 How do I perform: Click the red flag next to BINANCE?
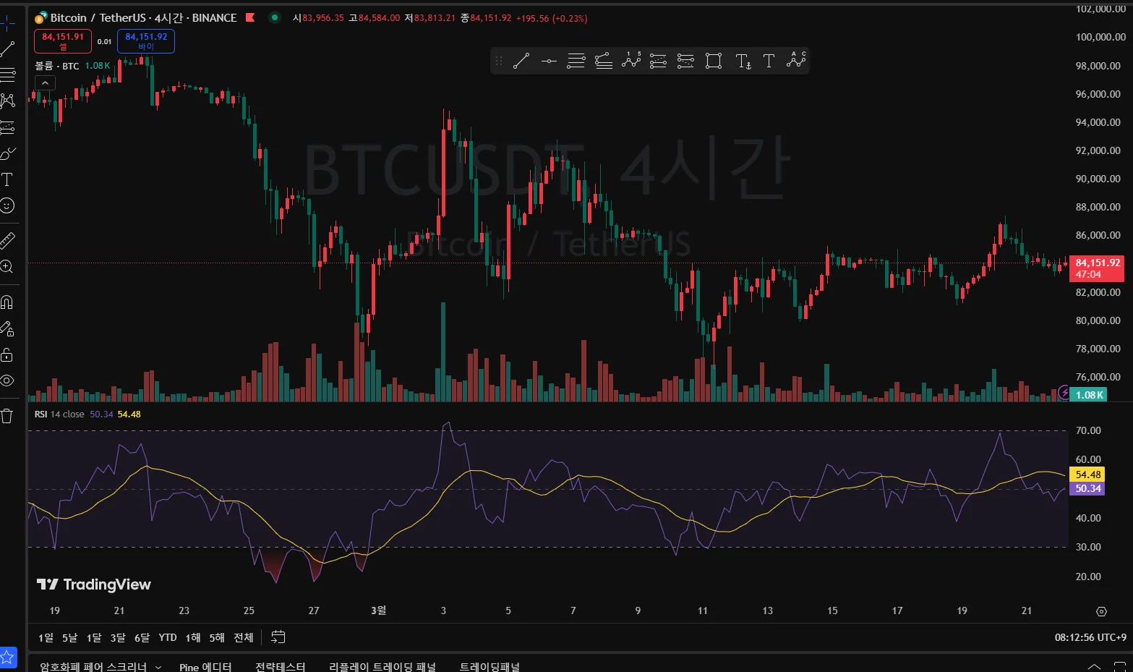click(x=250, y=17)
